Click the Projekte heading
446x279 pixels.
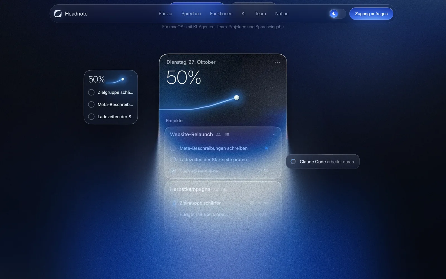pos(174,121)
